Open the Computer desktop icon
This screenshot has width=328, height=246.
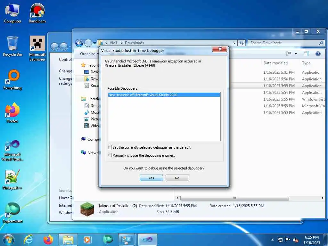(x=12, y=13)
